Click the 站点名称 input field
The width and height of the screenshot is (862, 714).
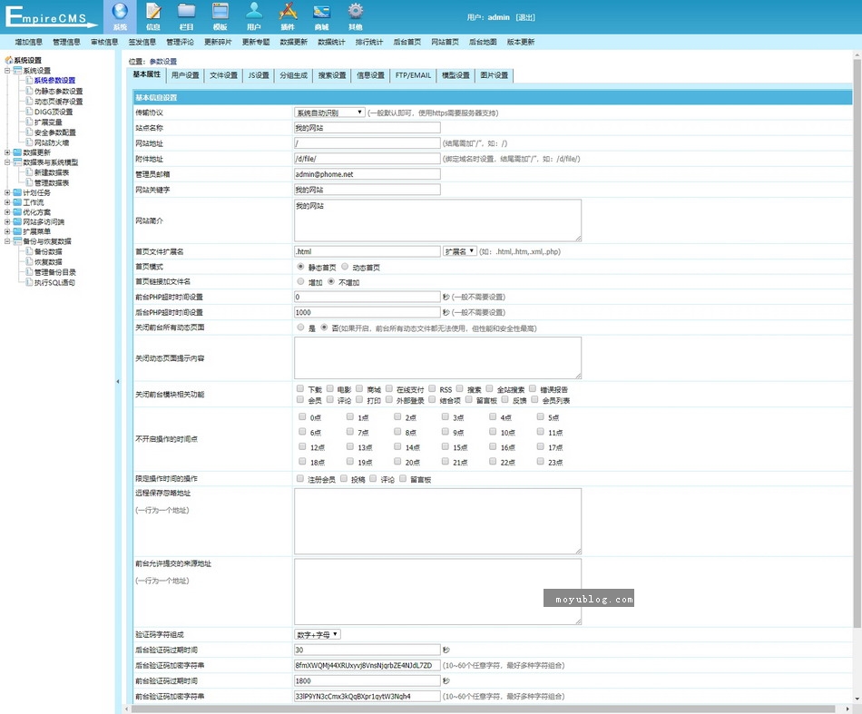[x=367, y=128]
